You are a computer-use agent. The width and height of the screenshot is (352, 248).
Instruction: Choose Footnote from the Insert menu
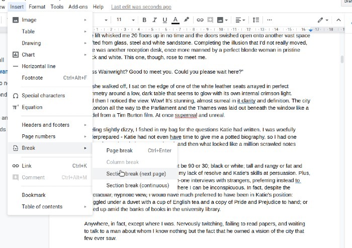[x=50, y=78]
